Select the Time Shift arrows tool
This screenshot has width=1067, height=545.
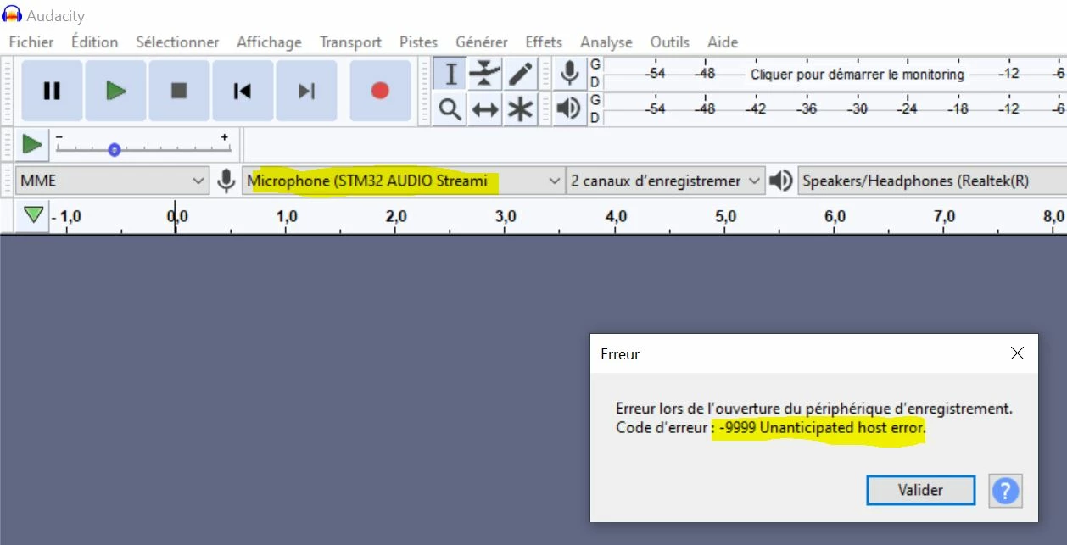coord(485,109)
